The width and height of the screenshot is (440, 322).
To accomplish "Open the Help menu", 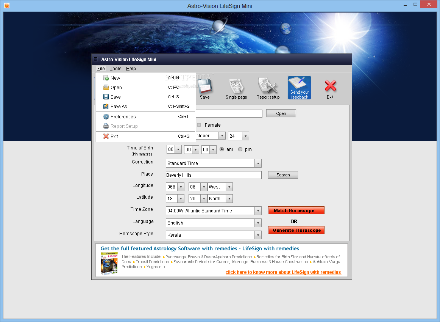I will click(x=131, y=69).
